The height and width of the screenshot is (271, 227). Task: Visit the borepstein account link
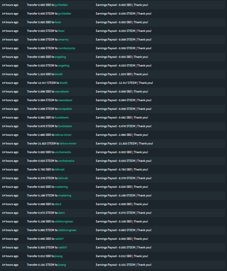(x=65, y=109)
